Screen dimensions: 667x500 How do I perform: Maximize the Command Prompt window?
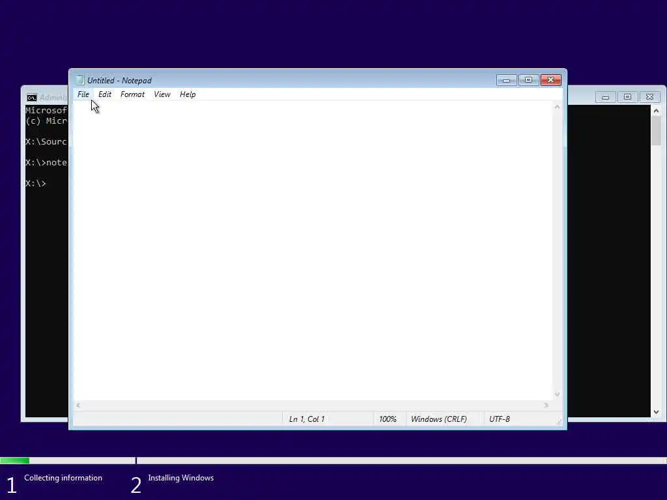pos(627,97)
